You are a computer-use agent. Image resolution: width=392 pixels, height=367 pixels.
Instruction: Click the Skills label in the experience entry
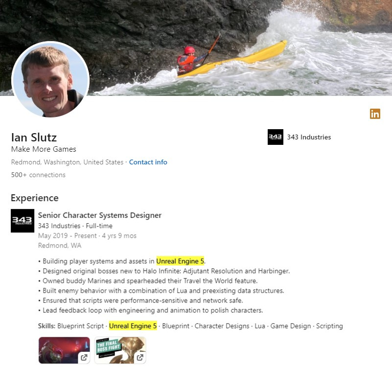(46, 326)
